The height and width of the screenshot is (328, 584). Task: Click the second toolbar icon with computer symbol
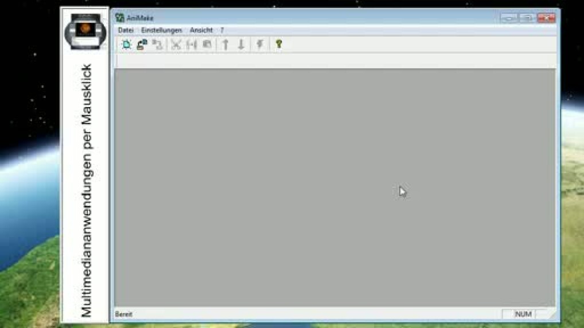[x=142, y=45]
